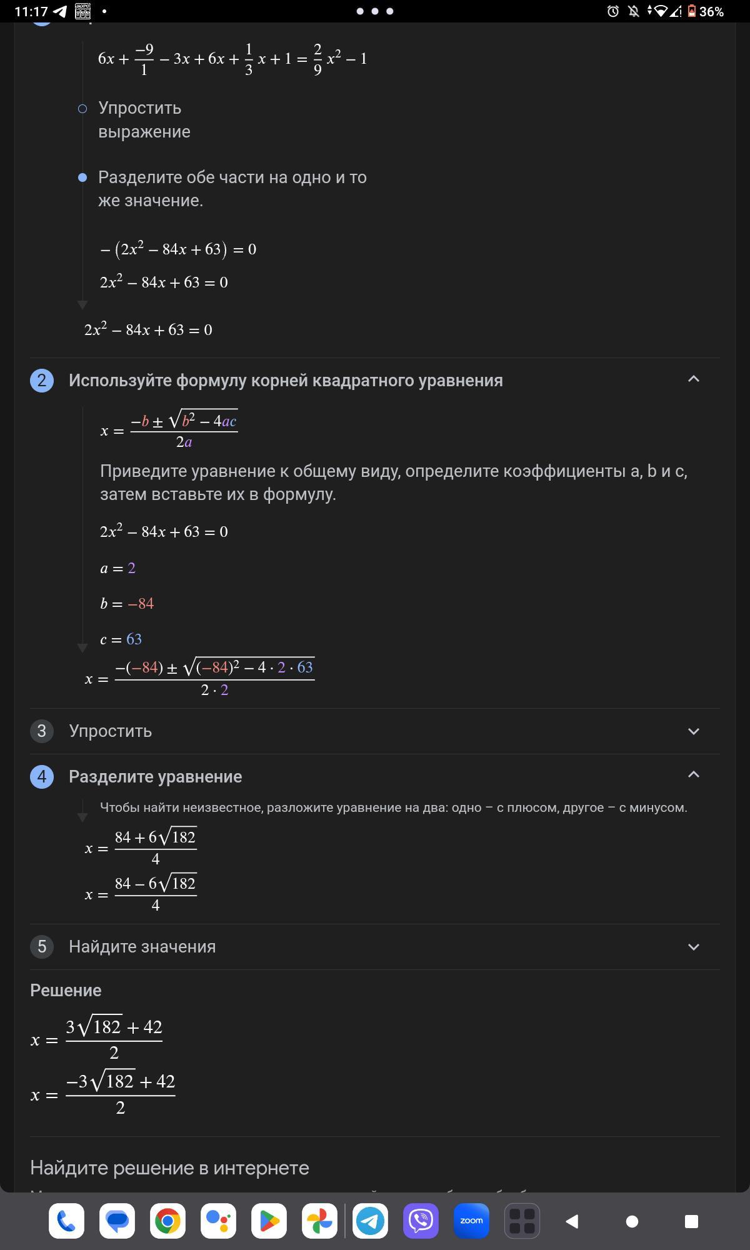Select the filled bullet beside 'Разделите обе части'
This screenshot has height=1250, width=750.
(82, 177)
